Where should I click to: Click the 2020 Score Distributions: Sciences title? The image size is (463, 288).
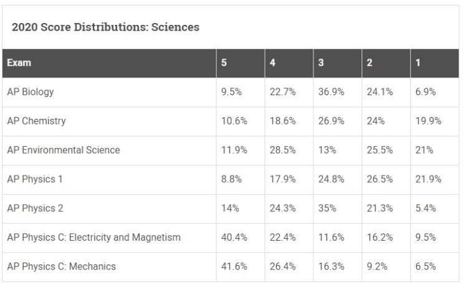tap(105, 27)
